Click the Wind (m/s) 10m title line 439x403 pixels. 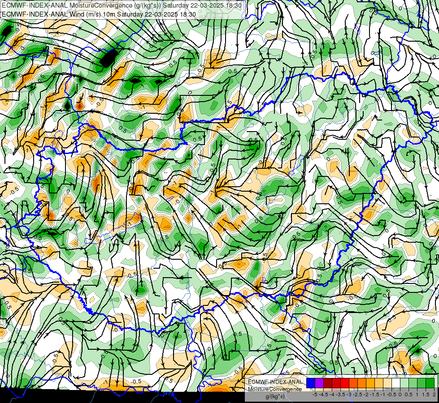[x=99, y=14]
